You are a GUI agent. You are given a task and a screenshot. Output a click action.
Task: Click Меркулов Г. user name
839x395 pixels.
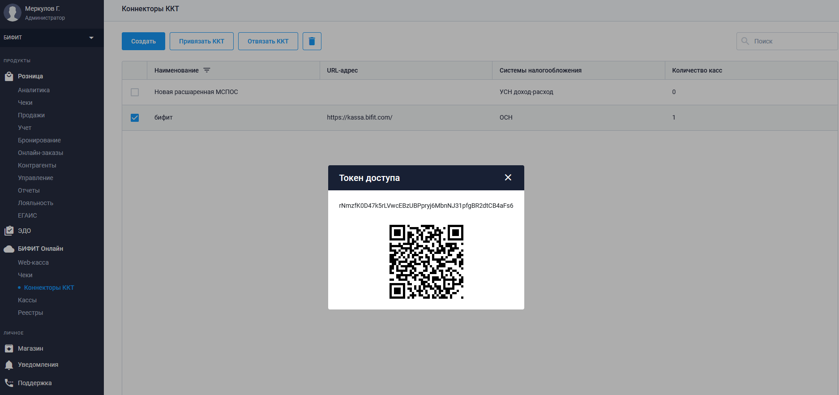[43, 9]
